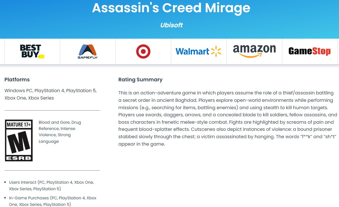339x207 pixels.
Task: Click the Platforms heading
Action: 17,79
